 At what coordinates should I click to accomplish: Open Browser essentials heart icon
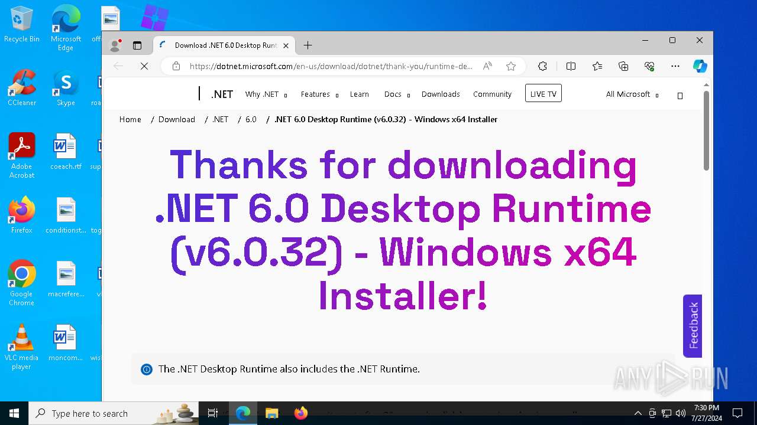649,66
